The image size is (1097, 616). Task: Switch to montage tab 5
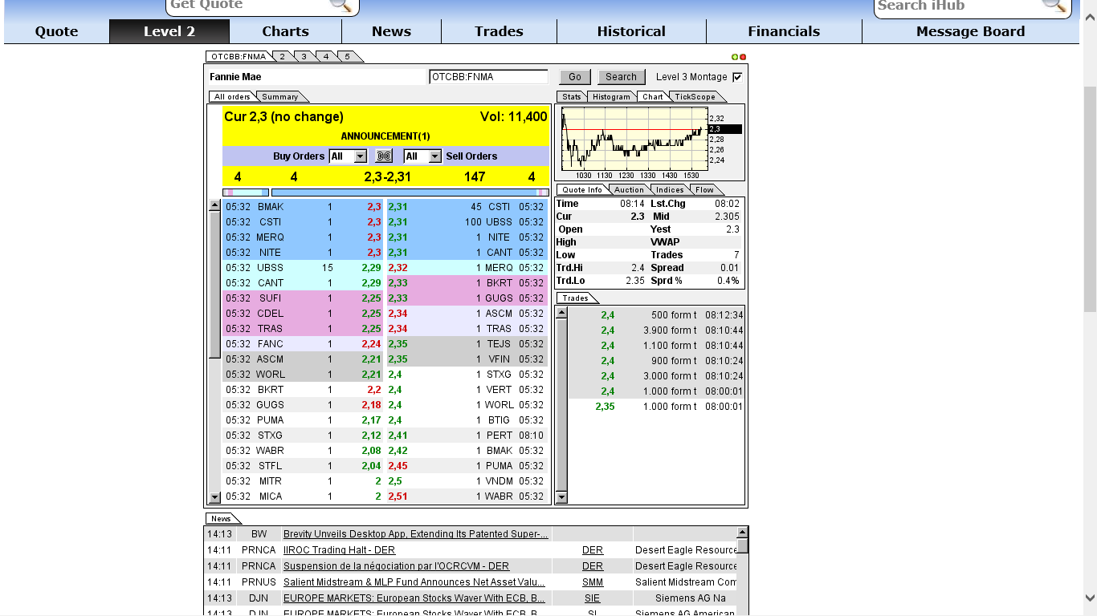point(348,56)
